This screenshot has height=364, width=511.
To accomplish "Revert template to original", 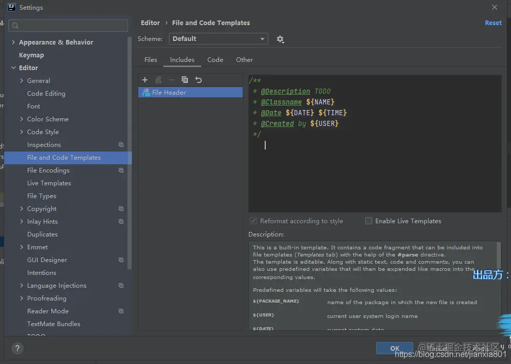I will pyautogui.click(x=199, y=80).
